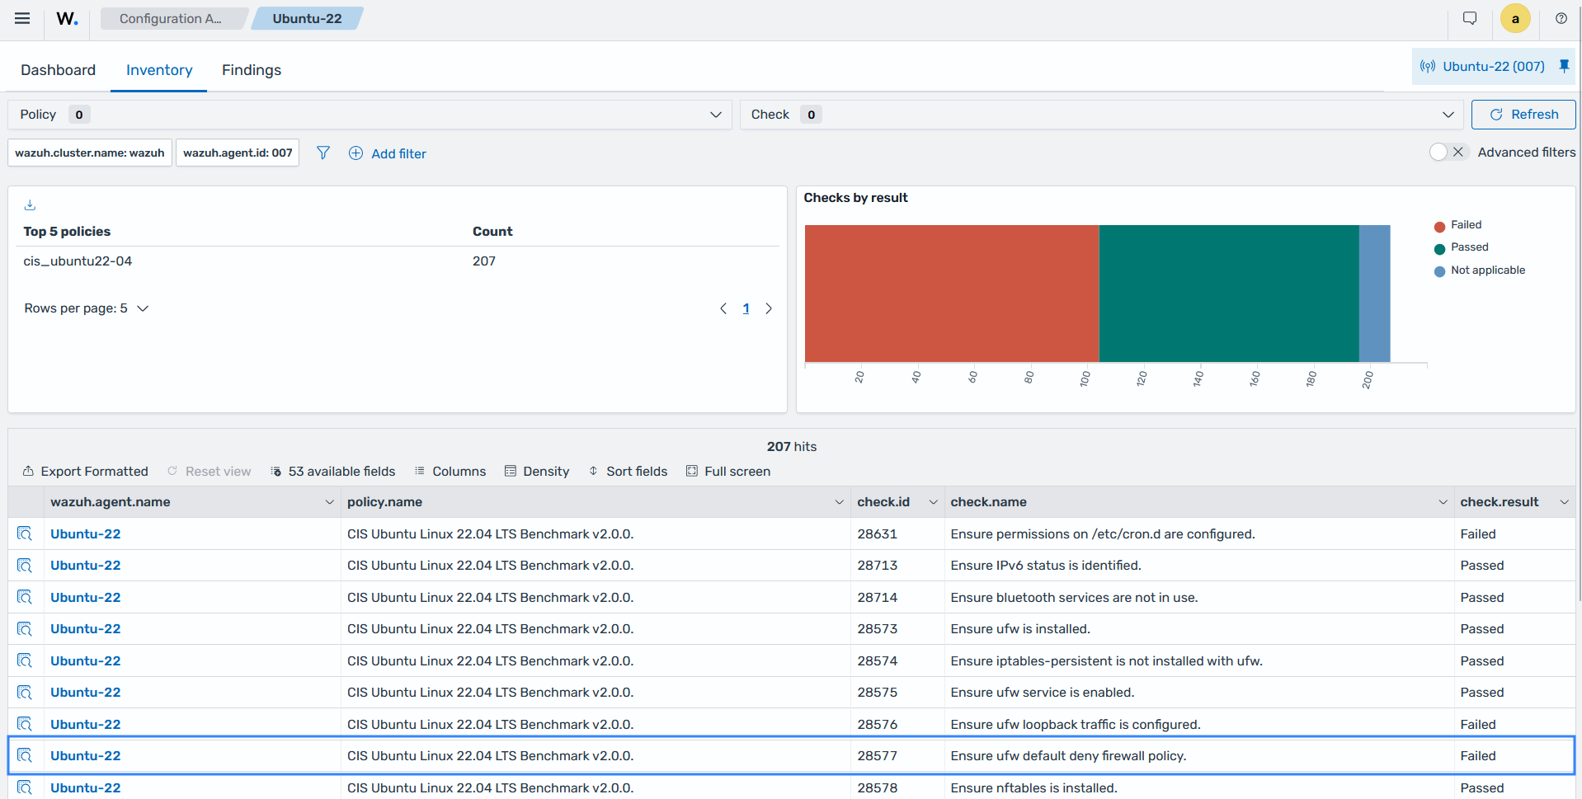This screenshot has width=1582, height=799.
Task: Click the Wazuh W. logo
Action: [x=68, y=18]
